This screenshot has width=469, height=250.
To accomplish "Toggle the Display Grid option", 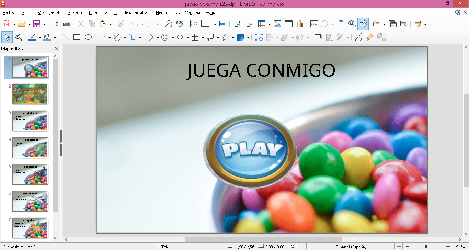I will pyautogui.click(x=194, y=24).
